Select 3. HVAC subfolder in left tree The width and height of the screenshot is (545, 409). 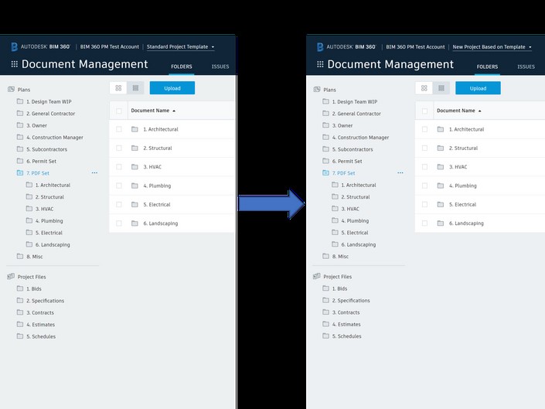pyautogui.click(x=44, y=209)
